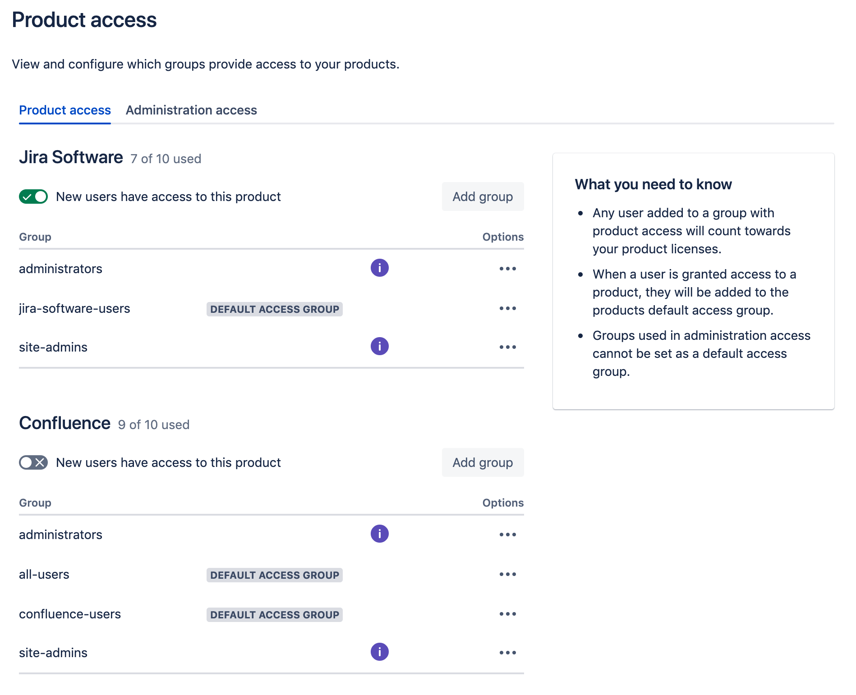Open the administrators group under Jira Software
Viewport: 856px width, 695px height.
(x=60, y=268)
